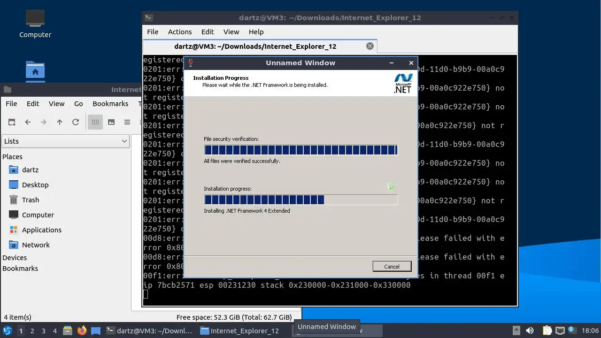
Task: Open the file manager Go menu
Action: click(x=78, y=104)
